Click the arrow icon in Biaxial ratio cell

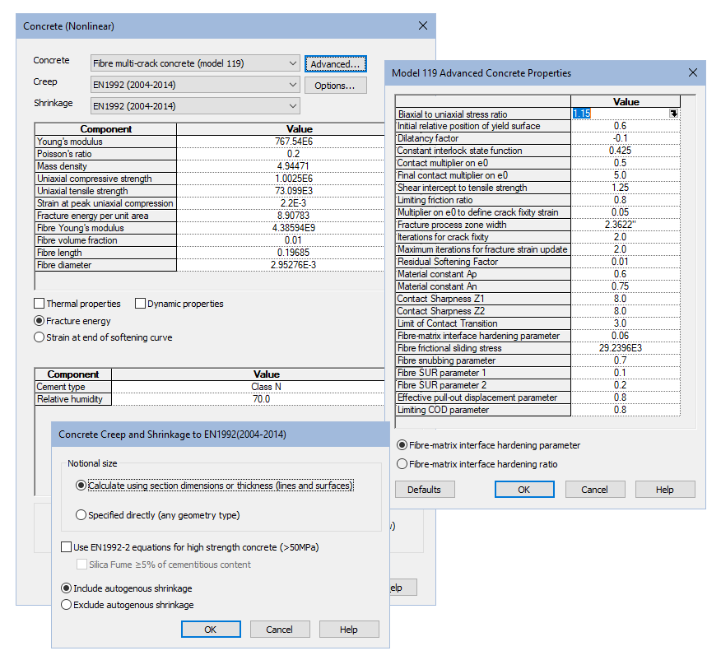674,114
